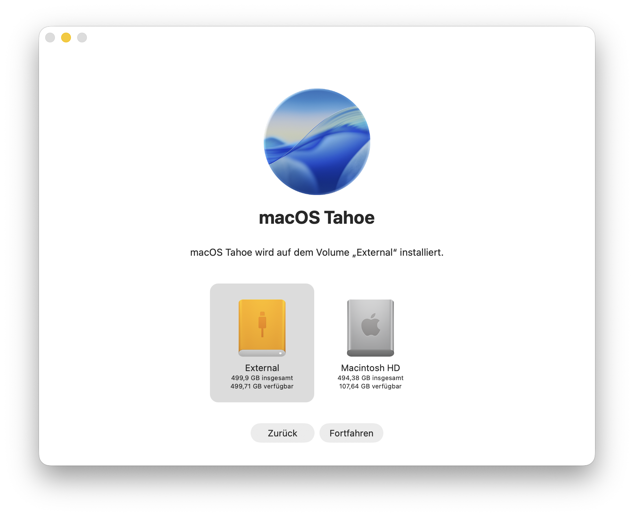Click the External volume name label
634x517 pixels.
(x=262, y=368)
